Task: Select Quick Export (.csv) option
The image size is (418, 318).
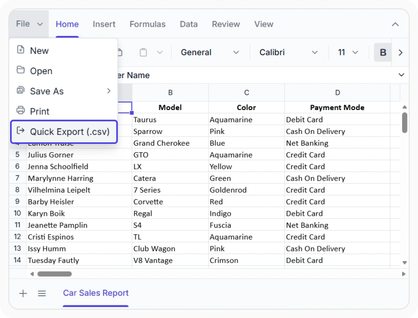Action: (64, 132)
